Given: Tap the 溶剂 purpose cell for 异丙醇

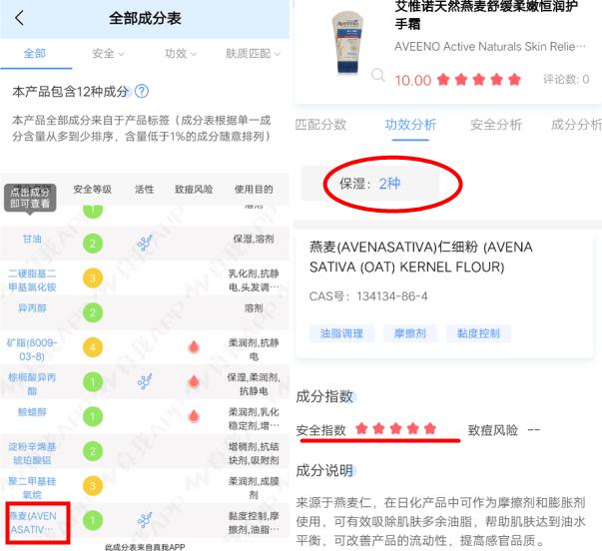Looking at the screenshot, I should point(254,308).
